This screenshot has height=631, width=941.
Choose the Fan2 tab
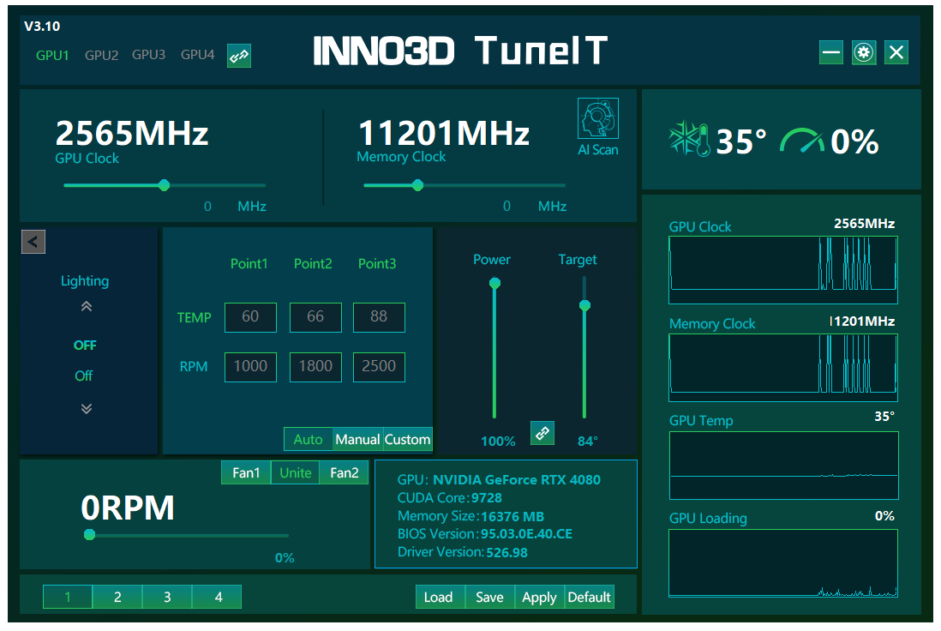coord(344,473)
